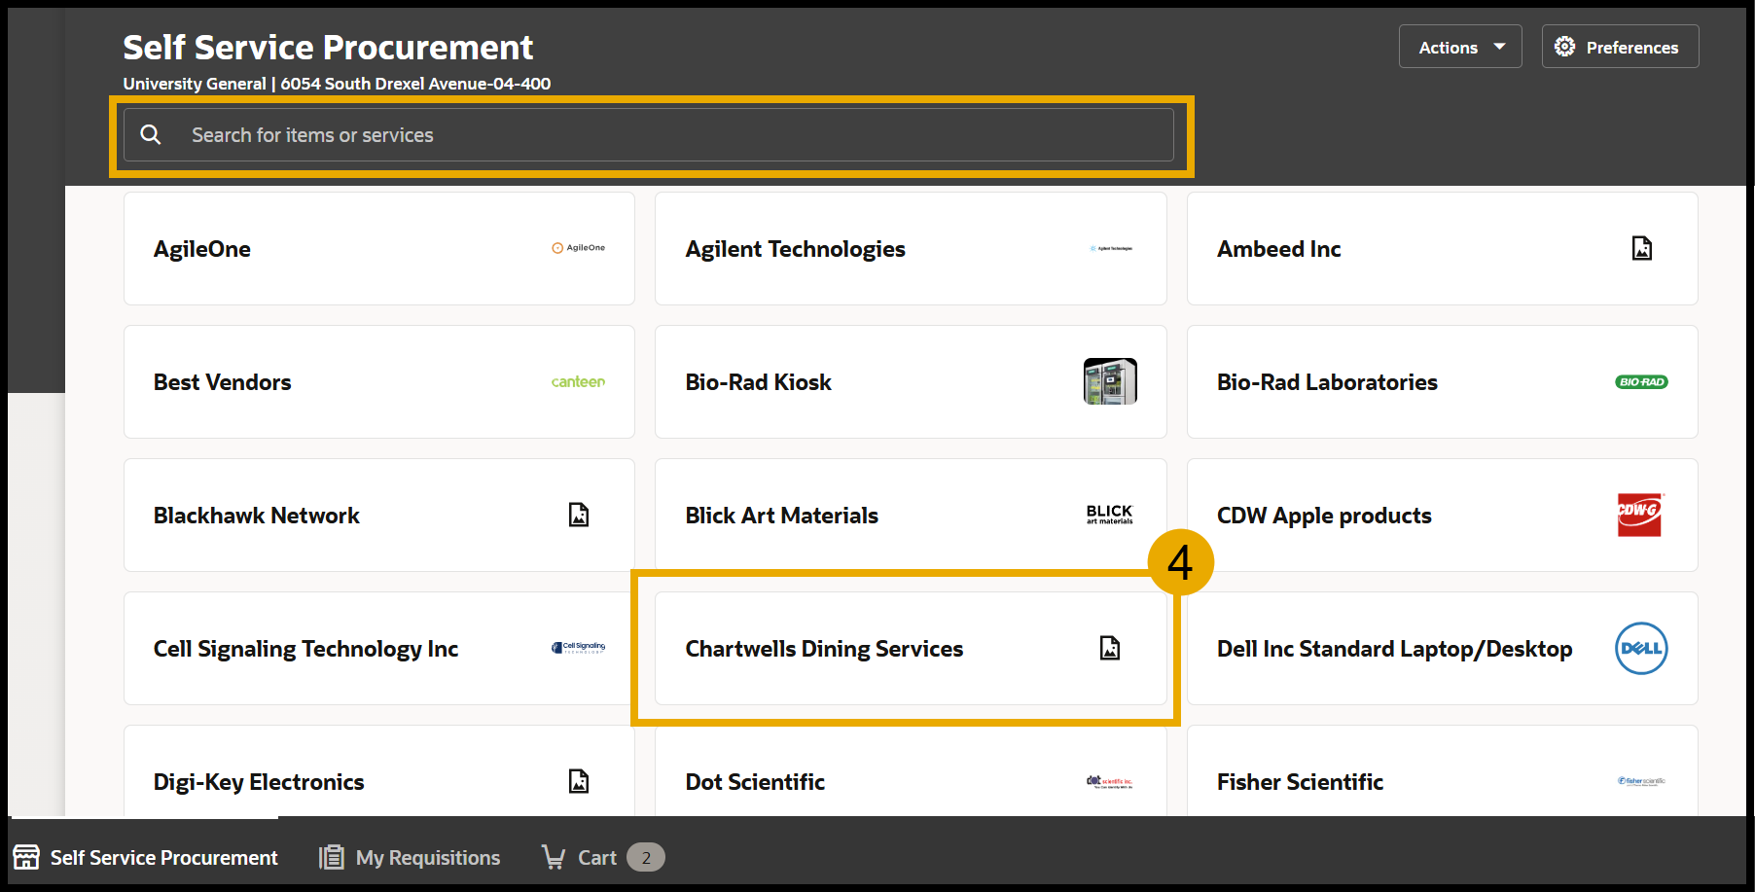Click the Cell Signaling logo icon
Viewport: 1755px width, 892px height.
point(579,648)
